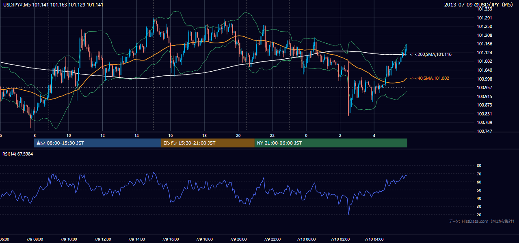This screenshot has width=519, height=243.
Task: Click RSI scale value 70
Action: tap(479, 174)
